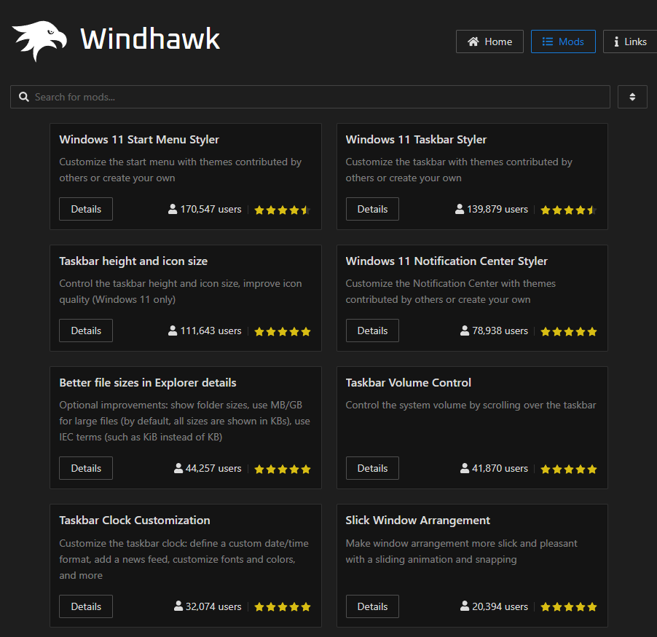Screen dimensions: 657x637
Task: Click the list icon on Mods tab
Action: pyautogui.click(x=547, y=41)
